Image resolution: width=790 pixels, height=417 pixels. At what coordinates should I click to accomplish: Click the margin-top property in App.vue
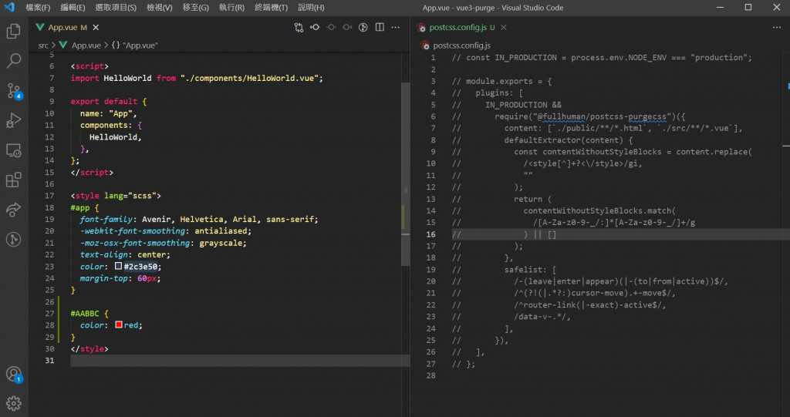click(x=103, y=278)
